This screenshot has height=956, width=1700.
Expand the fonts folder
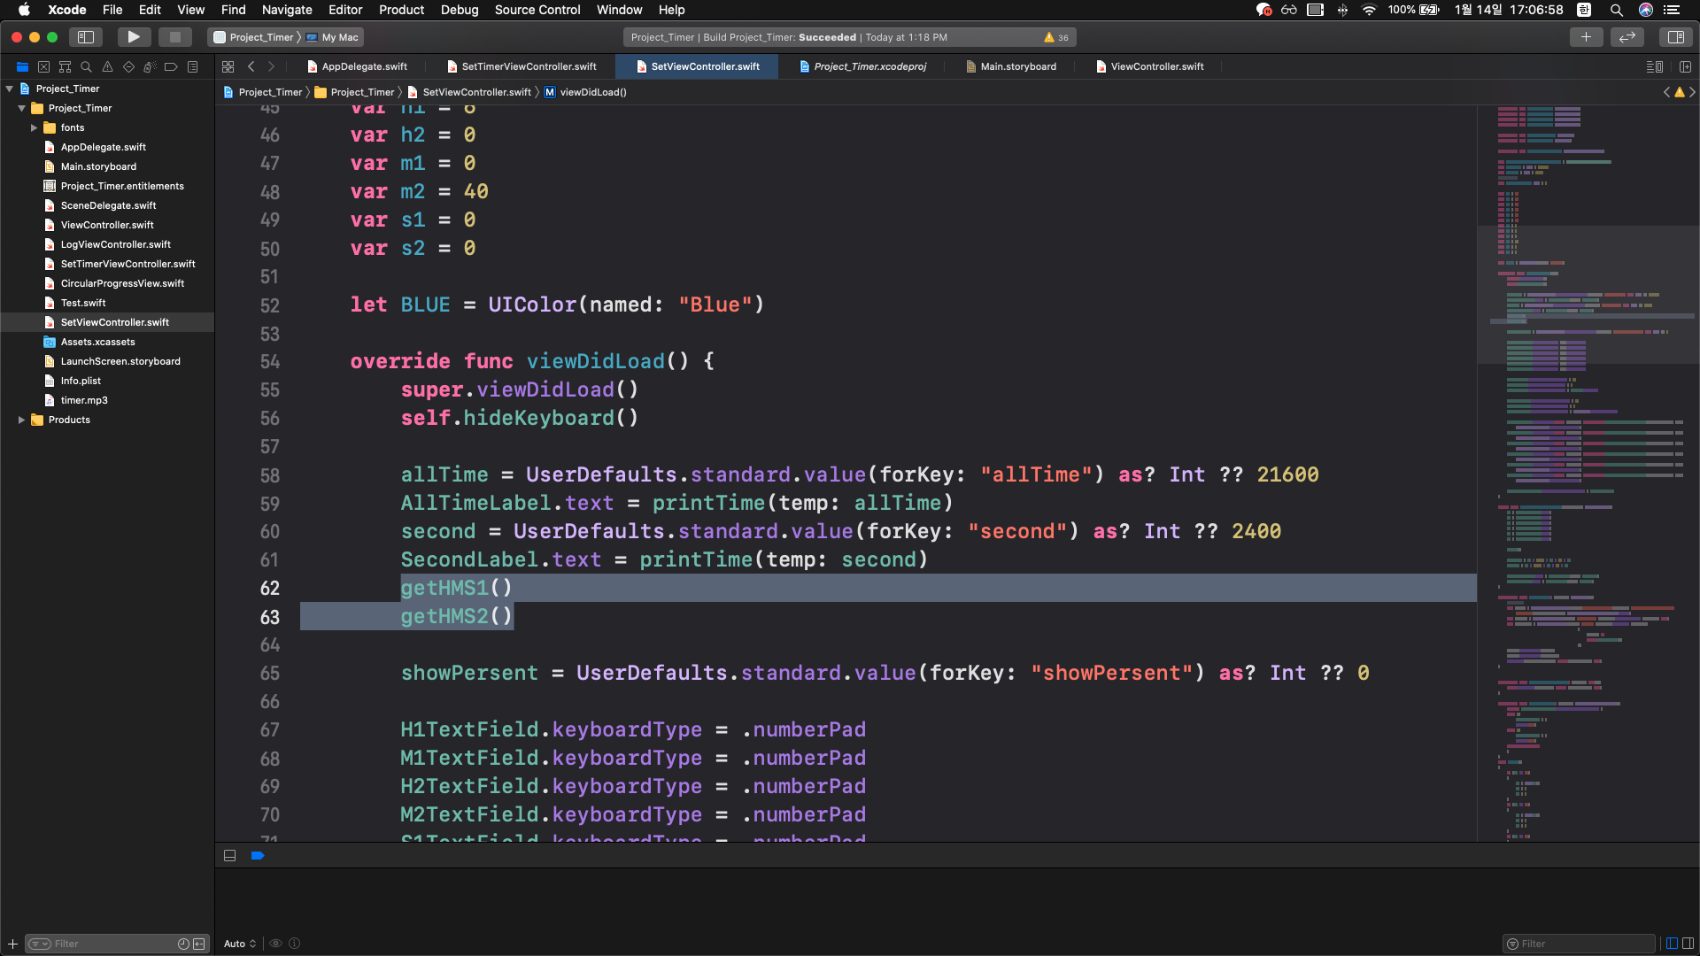click(x=34, y=127)
